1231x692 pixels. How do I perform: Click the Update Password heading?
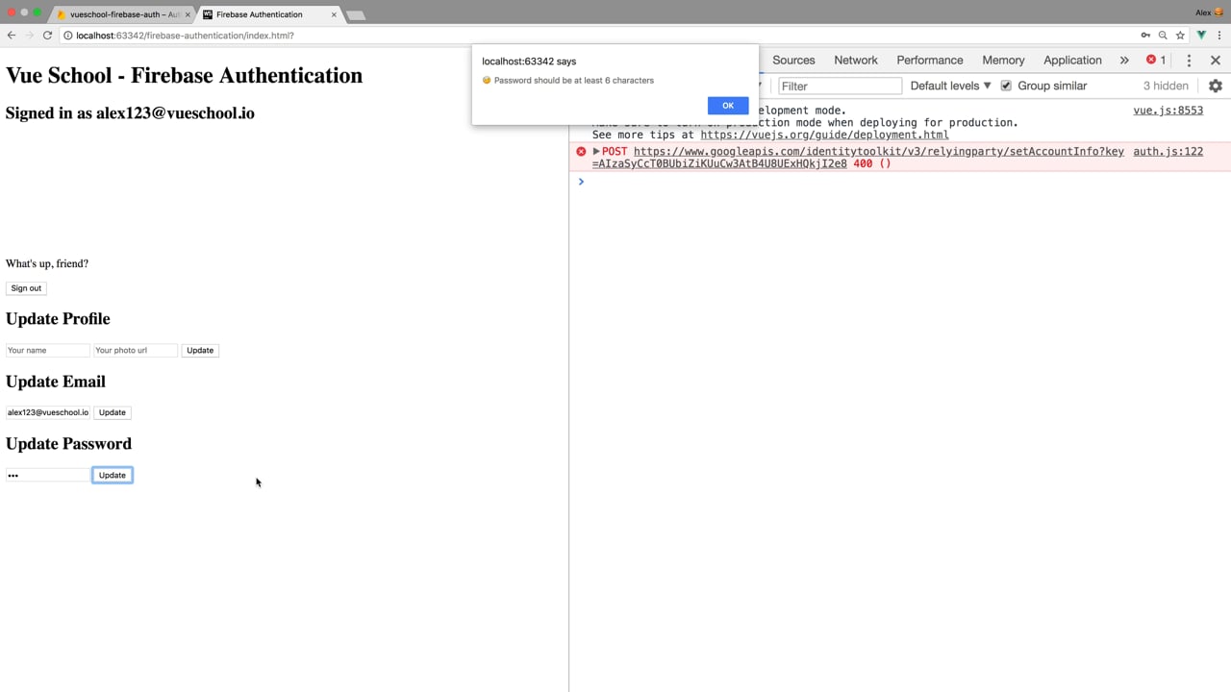point(68,444)
